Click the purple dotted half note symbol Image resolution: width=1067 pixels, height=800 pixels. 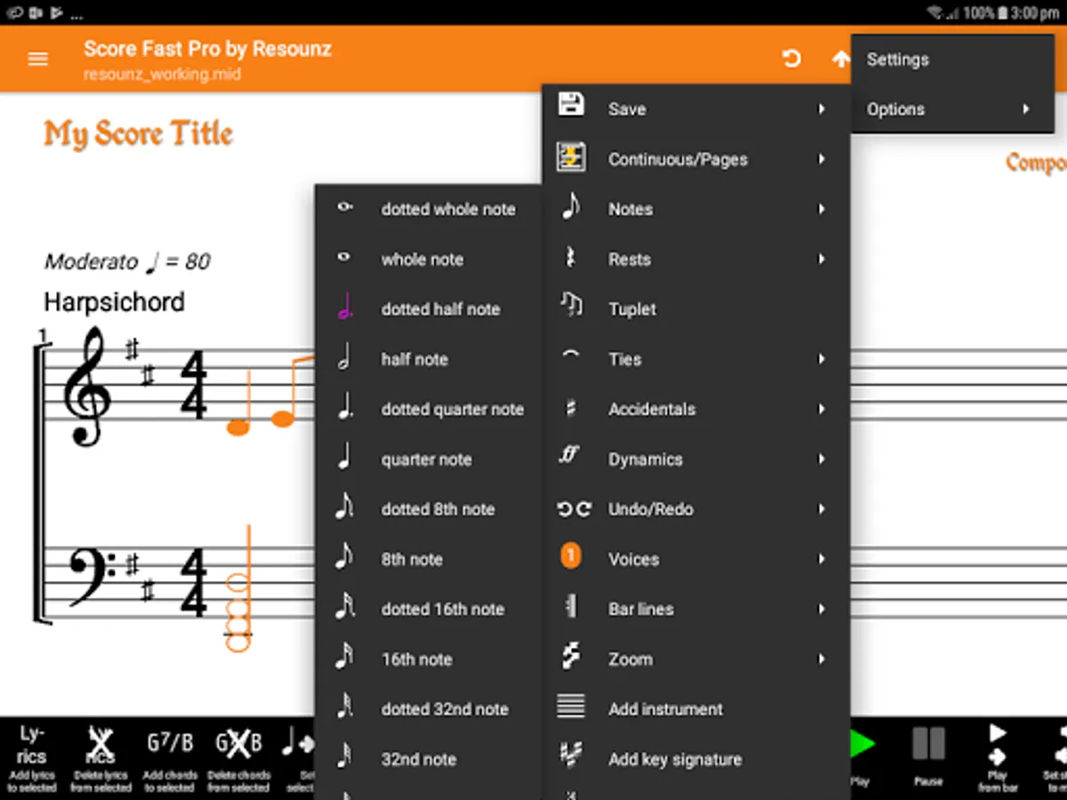tap(345, 308)
